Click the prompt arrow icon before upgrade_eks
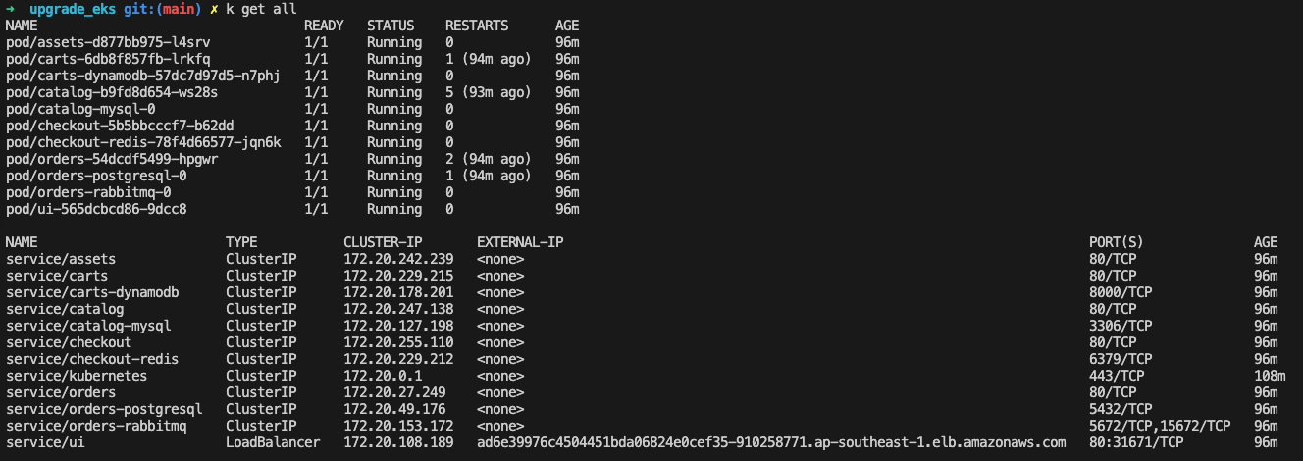 point(11,9)
